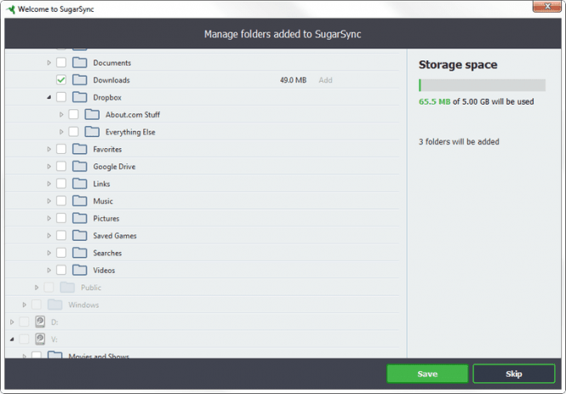Check the Everything Else checkbox
Viewport: 566px width, 394px height.
(74, 132)
